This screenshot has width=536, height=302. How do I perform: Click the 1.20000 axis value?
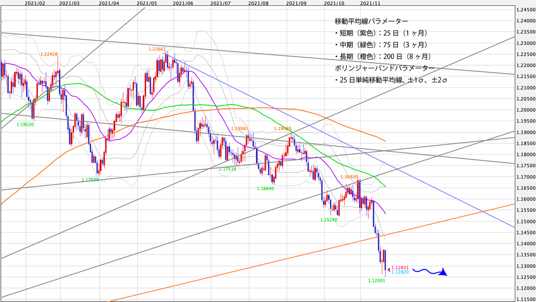525,110
